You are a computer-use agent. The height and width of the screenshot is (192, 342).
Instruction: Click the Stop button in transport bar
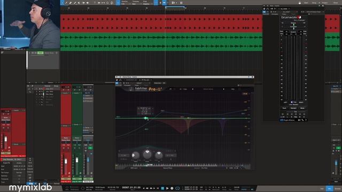[162, 188]
